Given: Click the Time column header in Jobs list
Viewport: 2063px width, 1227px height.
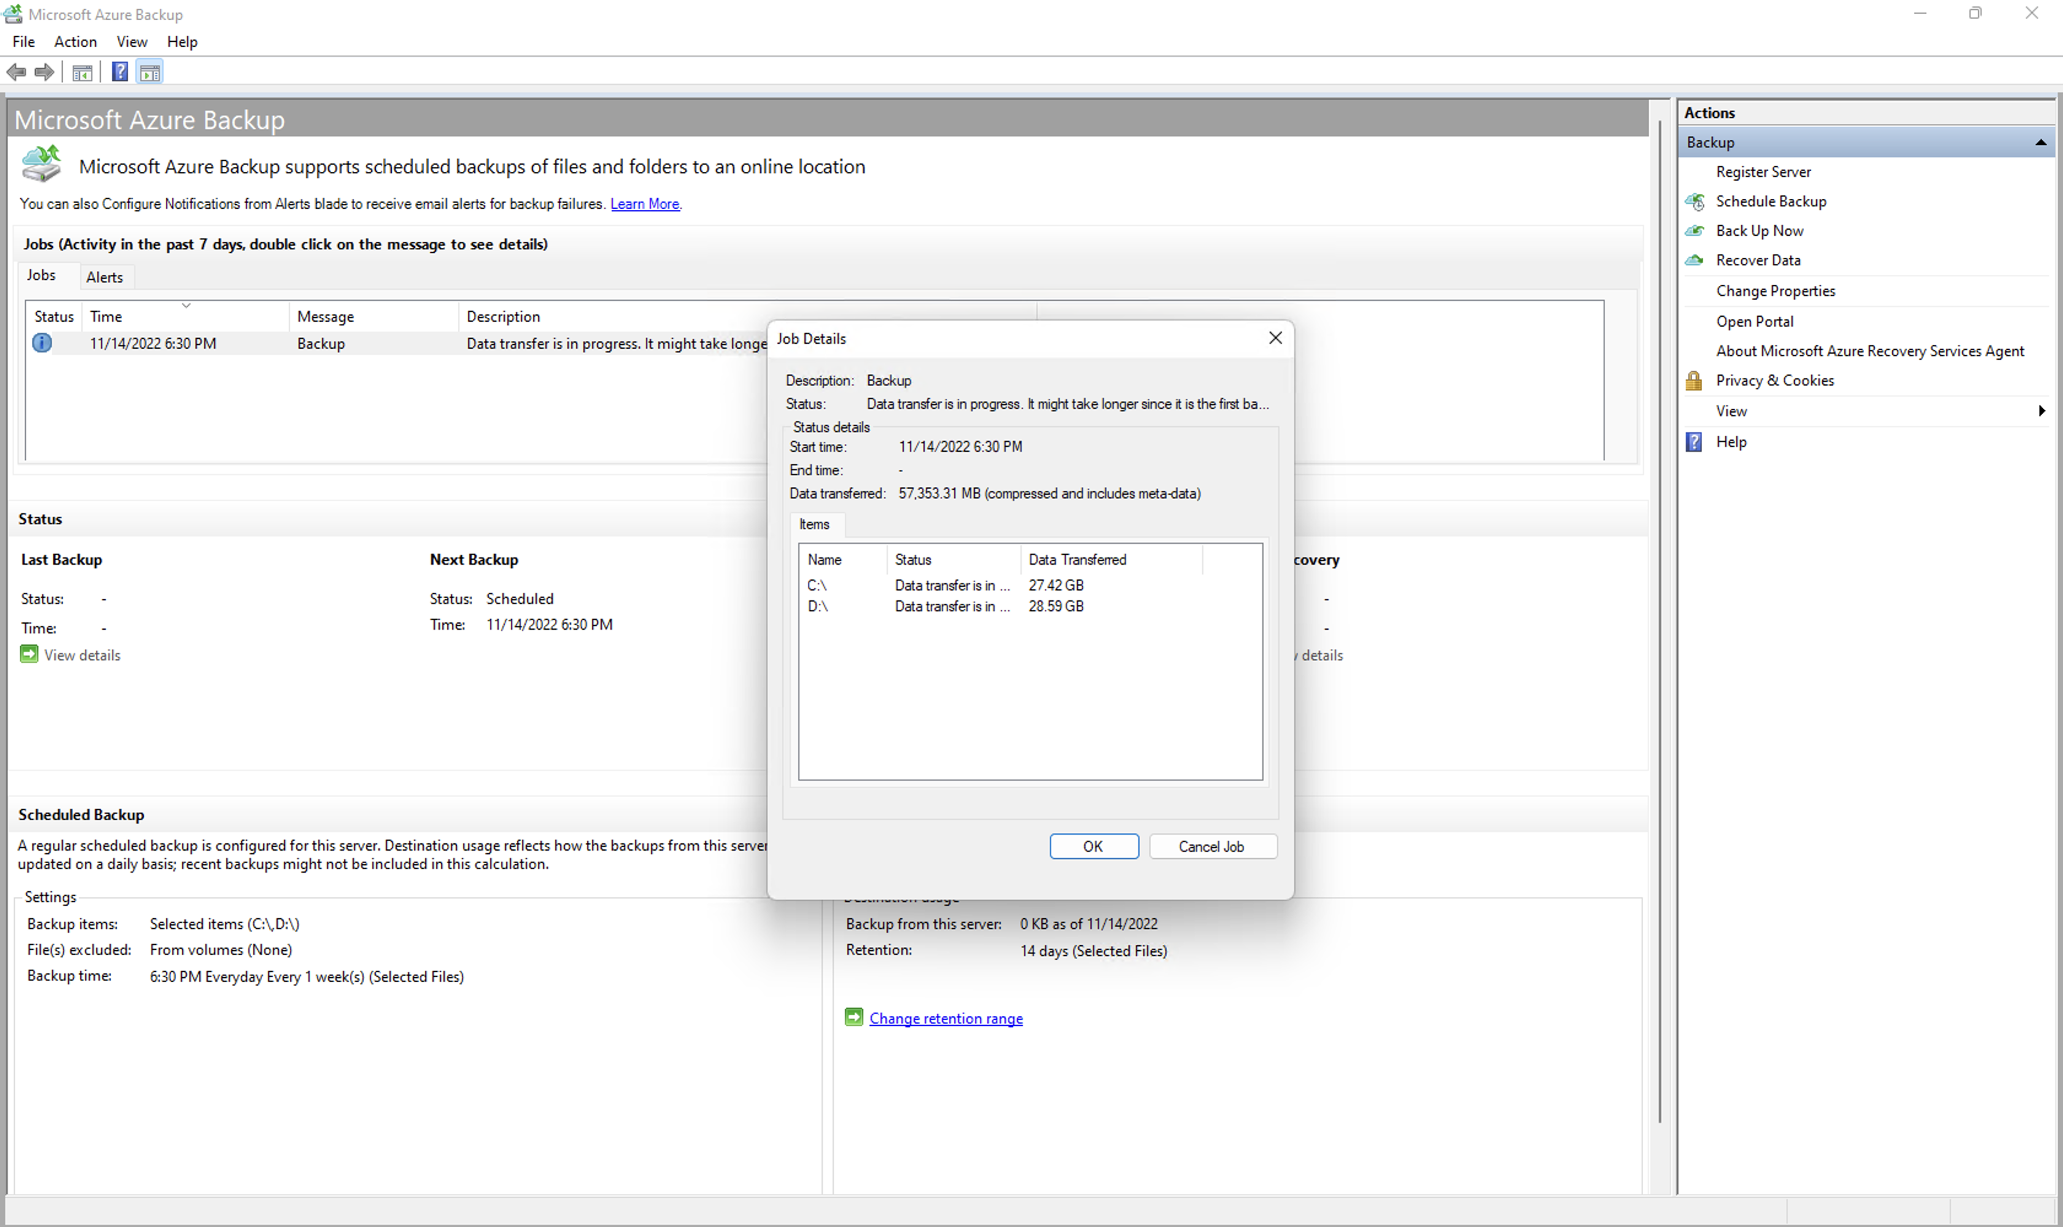Looking at the screenshot, I should point(185,317).
